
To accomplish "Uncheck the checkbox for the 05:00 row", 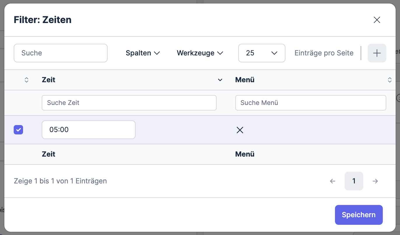I will 18,130.
